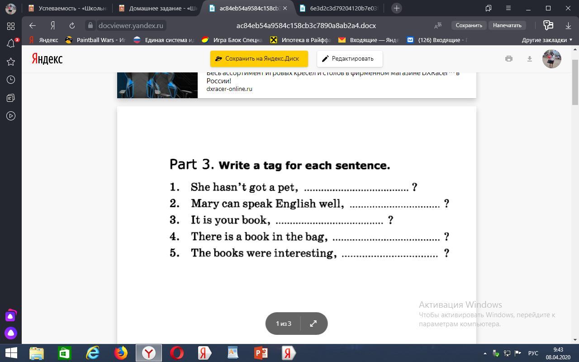Expand document to fullscreen view
The image size is (579, 362).
pos(313,324)
